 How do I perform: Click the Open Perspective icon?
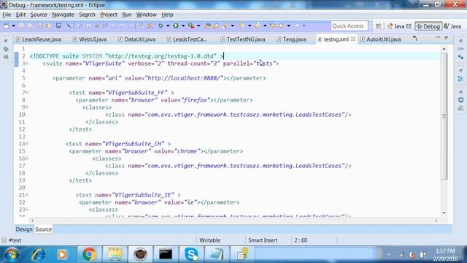378,26
